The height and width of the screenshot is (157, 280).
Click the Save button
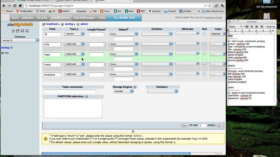pyautogui.click(x=184, y=126)
